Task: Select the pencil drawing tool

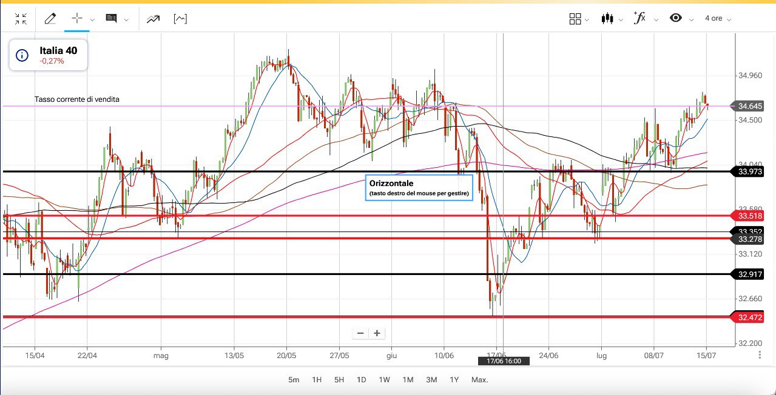Action: [x=50, y=19]
